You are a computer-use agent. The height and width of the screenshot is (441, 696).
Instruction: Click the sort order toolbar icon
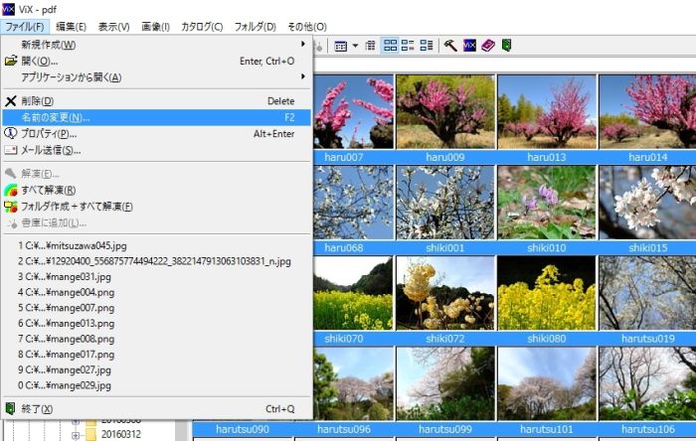coord(370,46)
